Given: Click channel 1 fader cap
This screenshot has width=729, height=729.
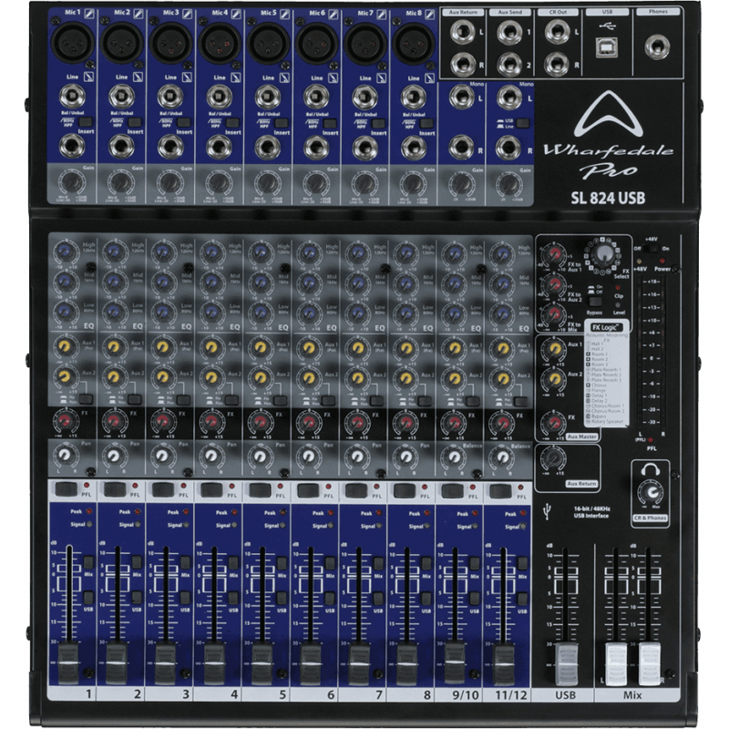Looking at the screenshot, I should click(x=68, y=663).
